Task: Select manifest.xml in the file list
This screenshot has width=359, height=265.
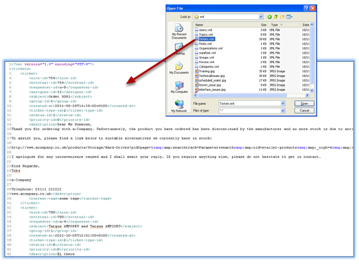Action: (x=207, y=53)
